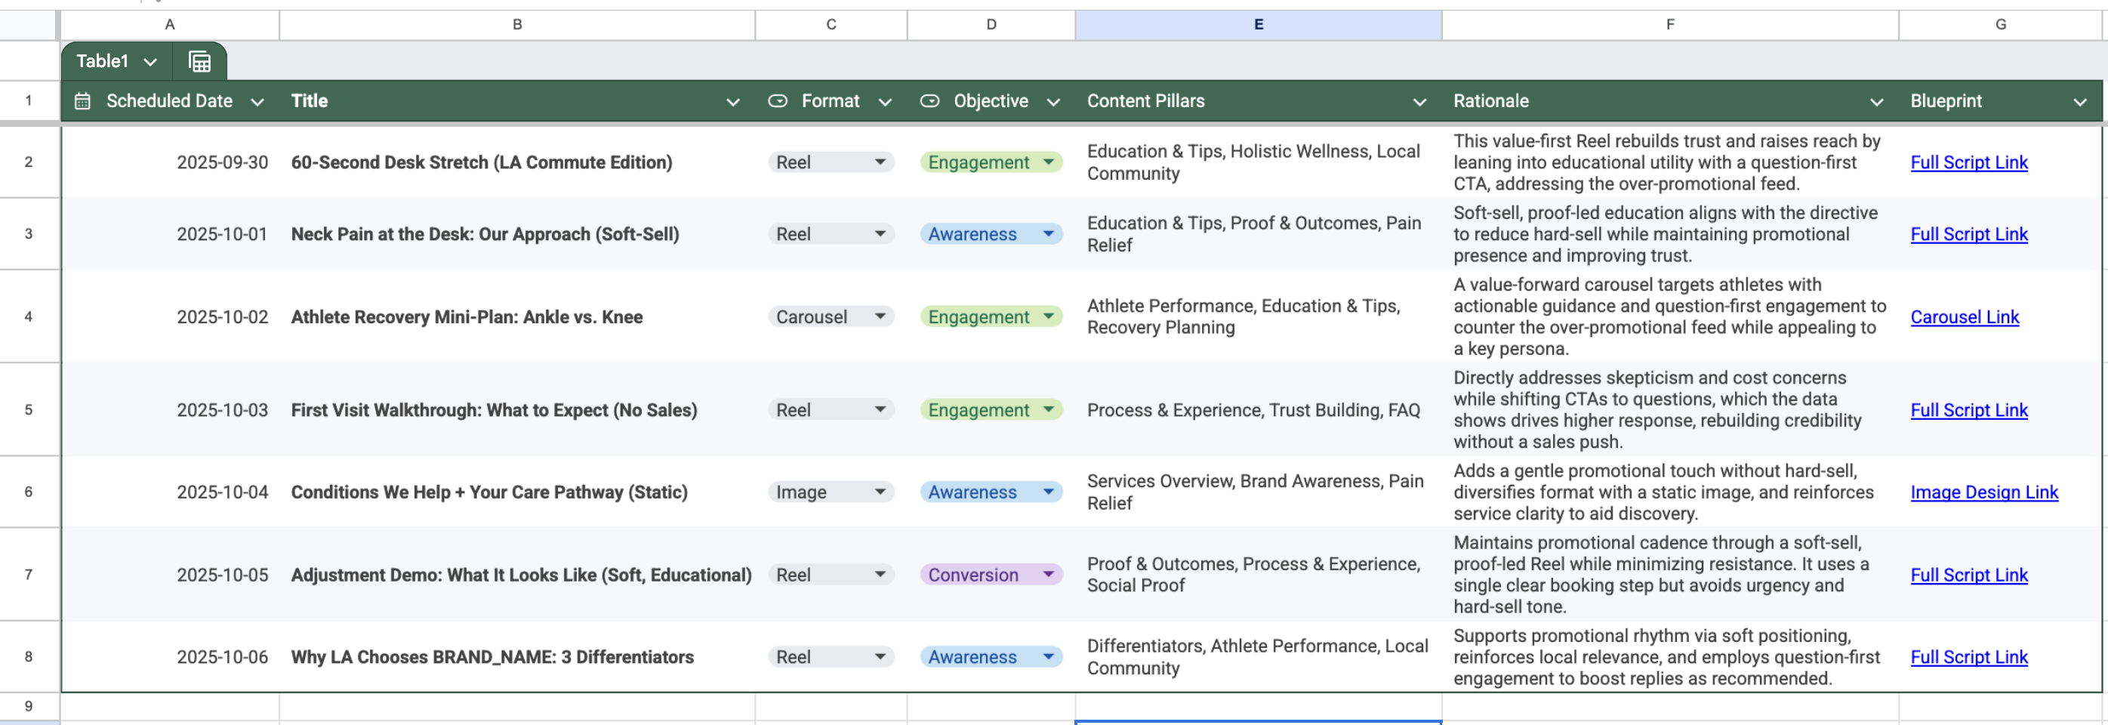This screenshot has height=725, width=2108.
Task: Open the Conversion dropdown in Adjustment Demo row
Action: click(1050, 575)
